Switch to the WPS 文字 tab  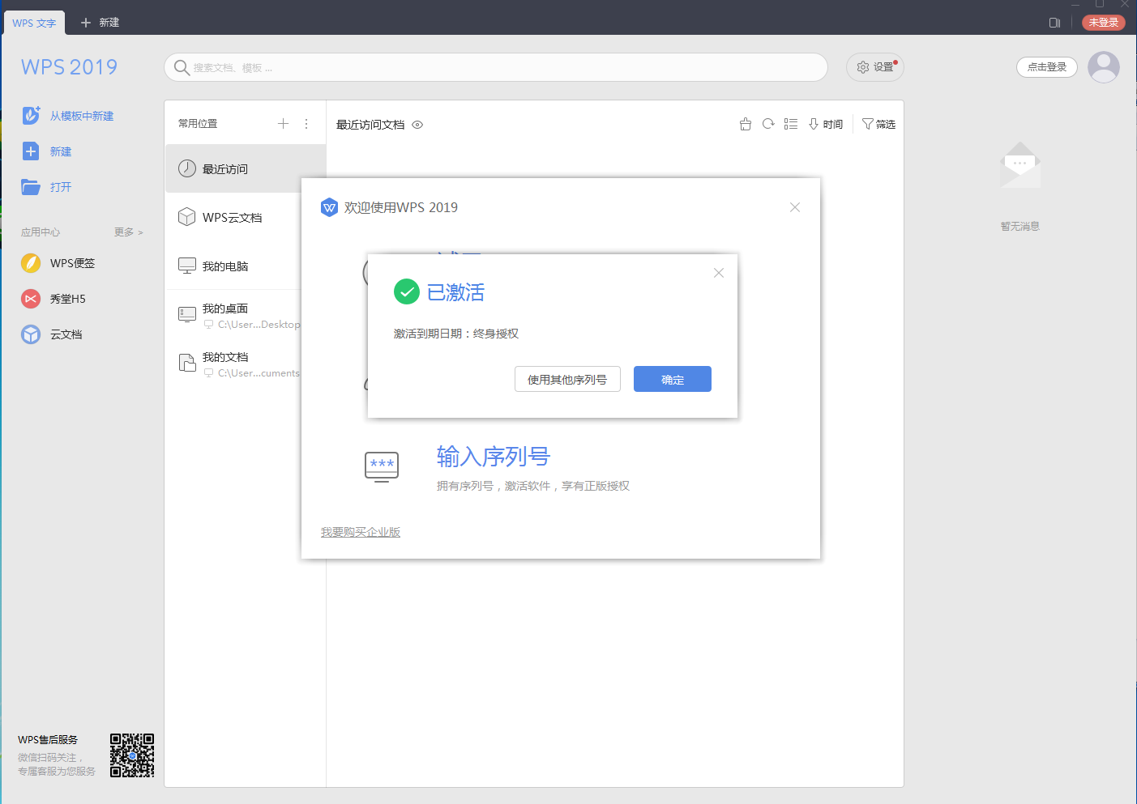pyautogui.click(x=34, y=23)
